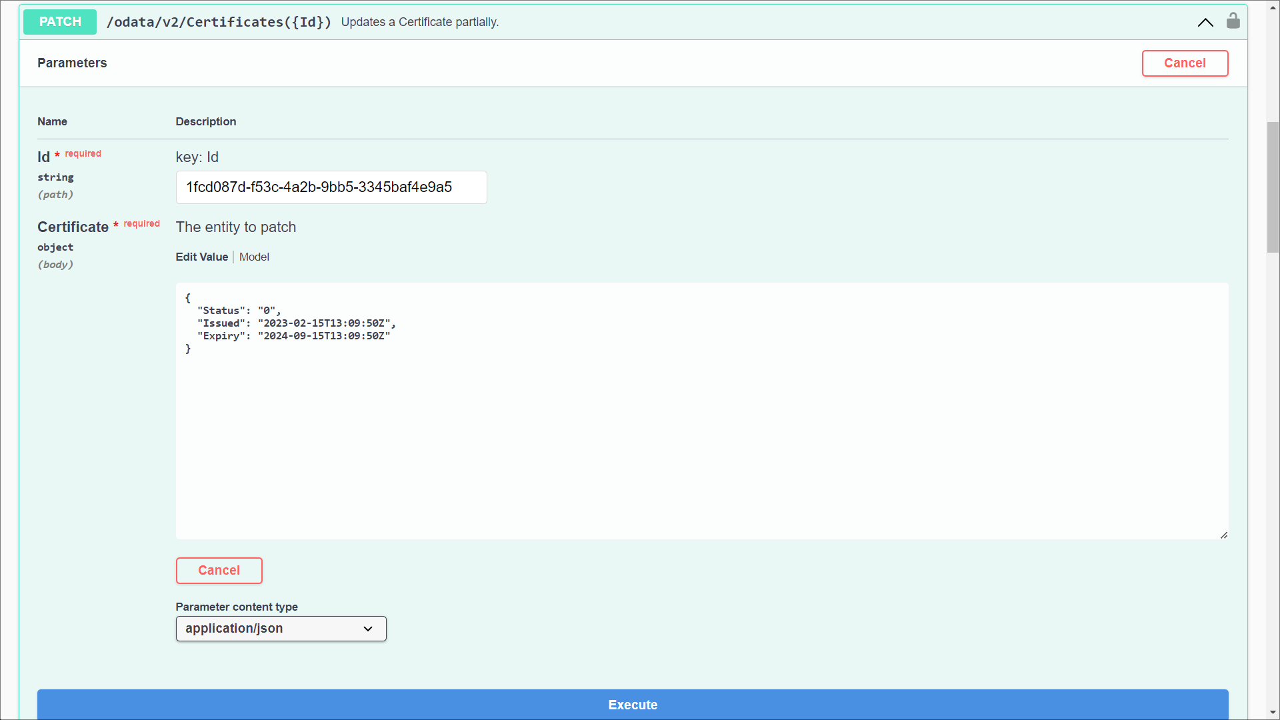This screenshot has width=1280, height=720.
Task: Click the textarea resize handle corner
Action: (1223, 535)
